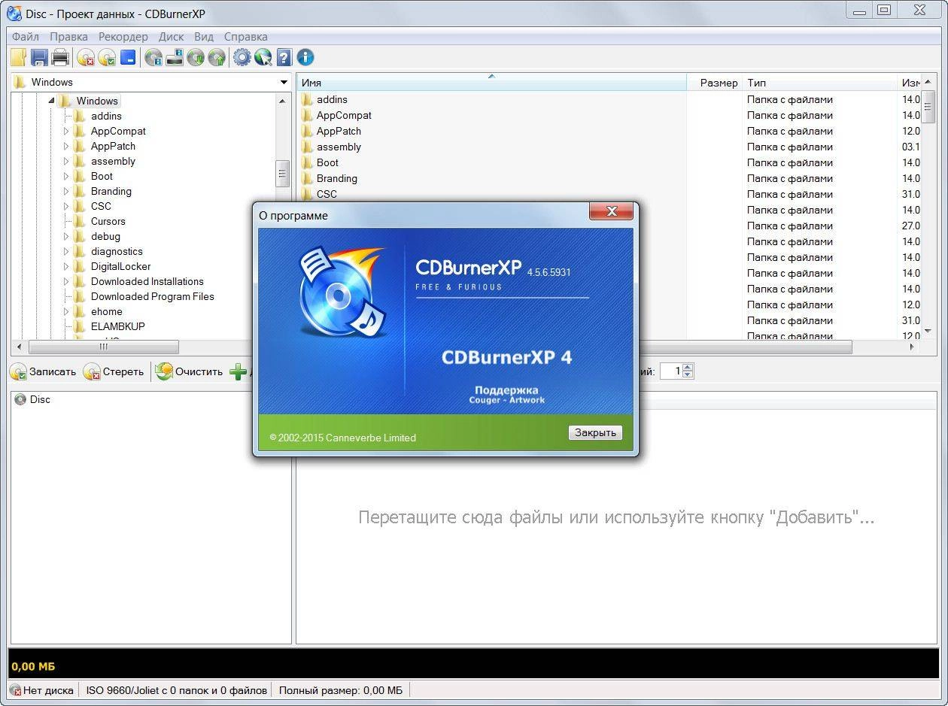948x706 pixels.
Task: Expand the ehome tree node
Action: tap(66, 311)
